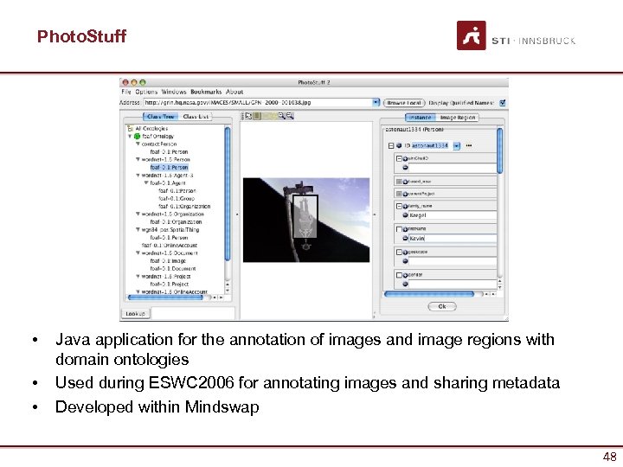Collapse the wordnet-1.5:Organization node
This screenshot has height=467, width=623.
click(x=138, y=214)
